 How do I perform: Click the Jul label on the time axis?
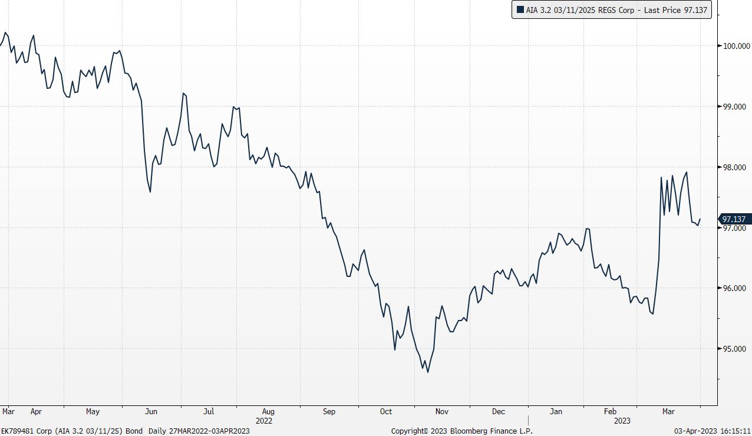[209, 412]
